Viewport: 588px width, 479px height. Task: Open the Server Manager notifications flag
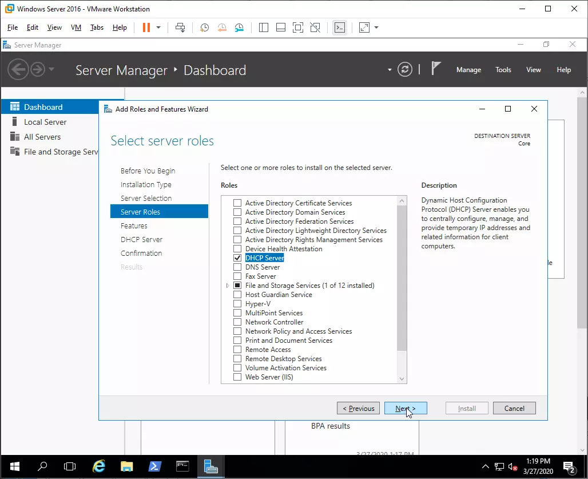click(435, 69)
